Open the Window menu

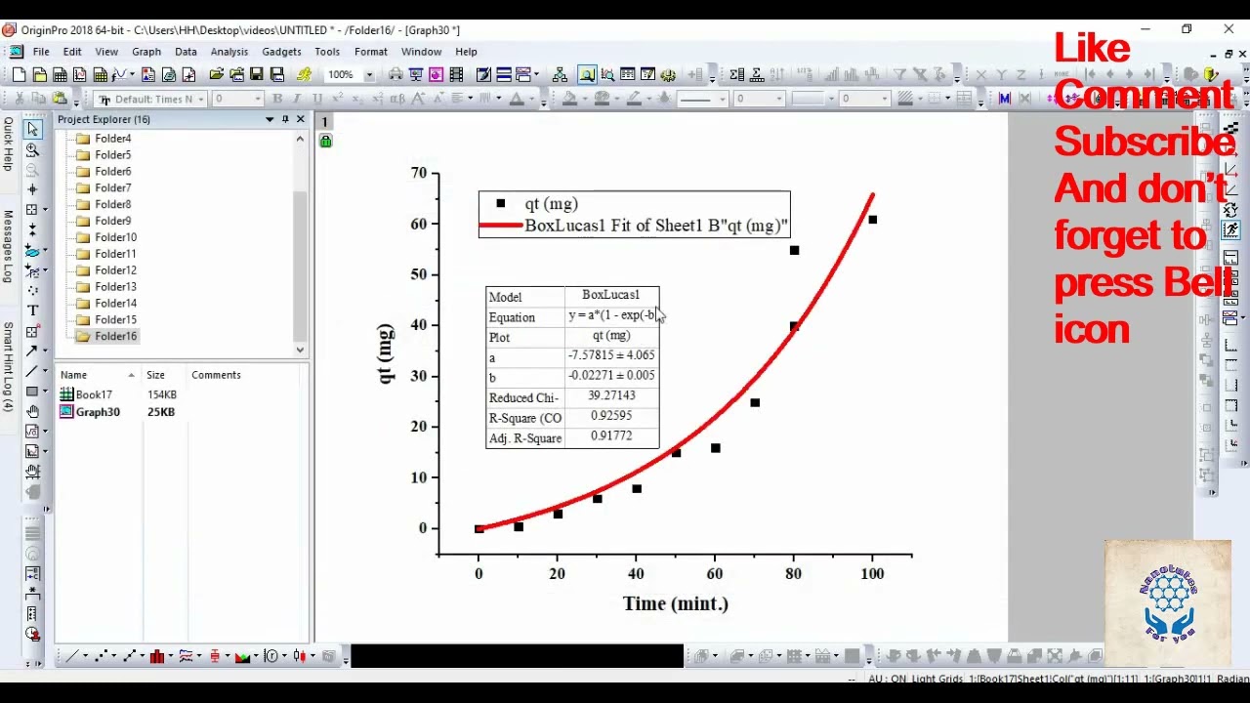(422, 52)
